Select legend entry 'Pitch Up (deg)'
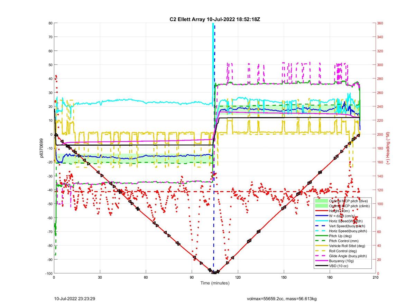This screenshot has height=307, width=415. 334,236
